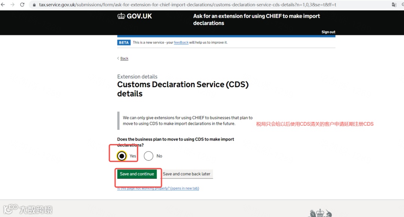Click the Customs Declaration Service heading
Image resolution: width=404 pixels, height=217 pixels.
(183, 89)
